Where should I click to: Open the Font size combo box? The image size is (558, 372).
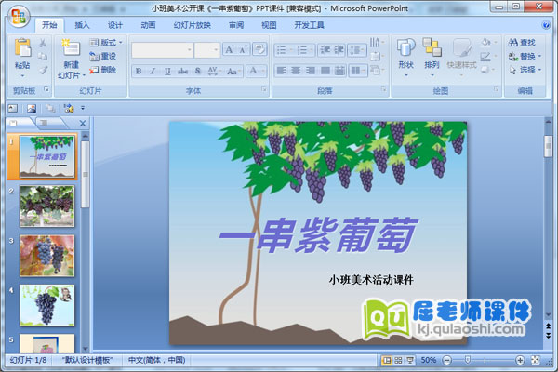207,50
